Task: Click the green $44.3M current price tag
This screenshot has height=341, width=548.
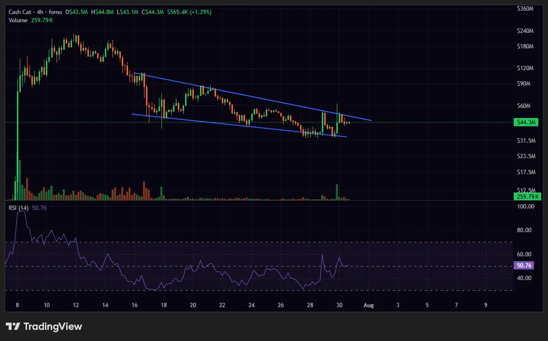Action: coord(526,122)
